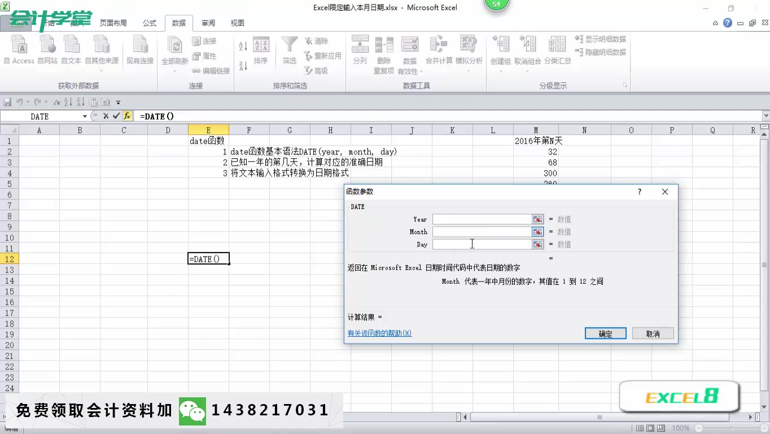Click the Month input field
The width and height of the screenshot is (770, 434).
click(482, 232)
